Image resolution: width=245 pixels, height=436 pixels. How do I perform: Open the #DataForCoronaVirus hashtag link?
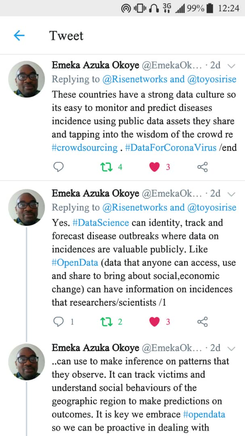point(171,147)
